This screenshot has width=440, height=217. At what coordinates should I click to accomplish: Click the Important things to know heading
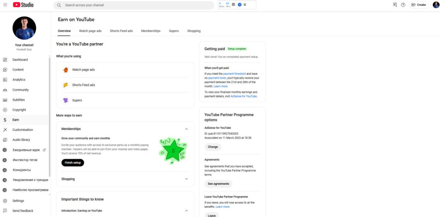click(82, 199)
